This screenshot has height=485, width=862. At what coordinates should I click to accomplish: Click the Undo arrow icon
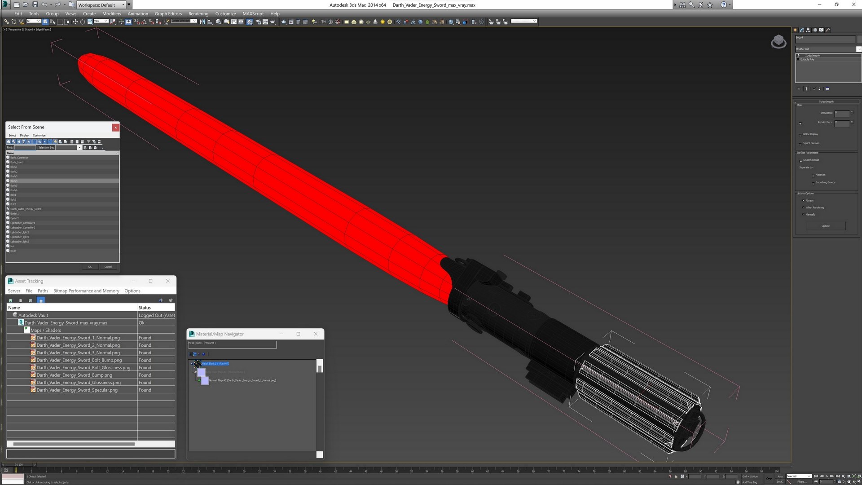point(44,4)
